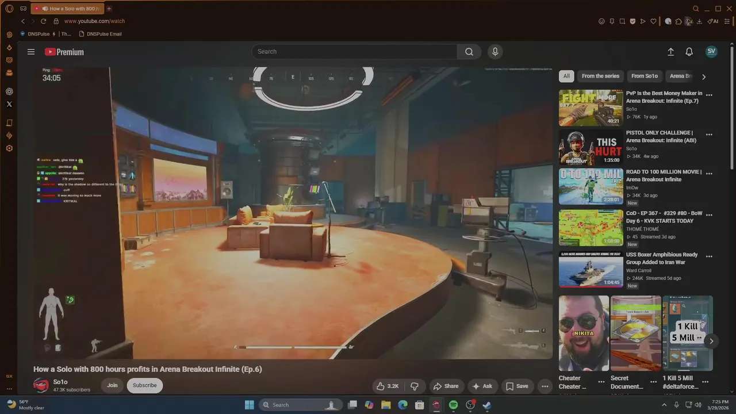This screenshot has width=736, height=414.
Task: Show more filter chips with right chevron
Action: click(x=704, y=76)
